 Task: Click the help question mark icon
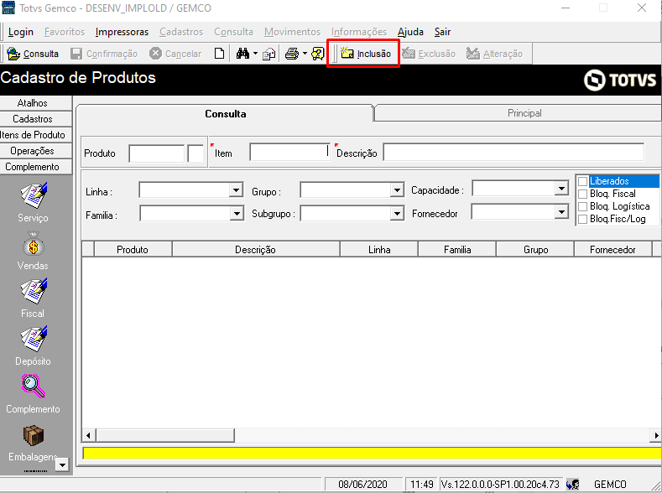[317, 54]
